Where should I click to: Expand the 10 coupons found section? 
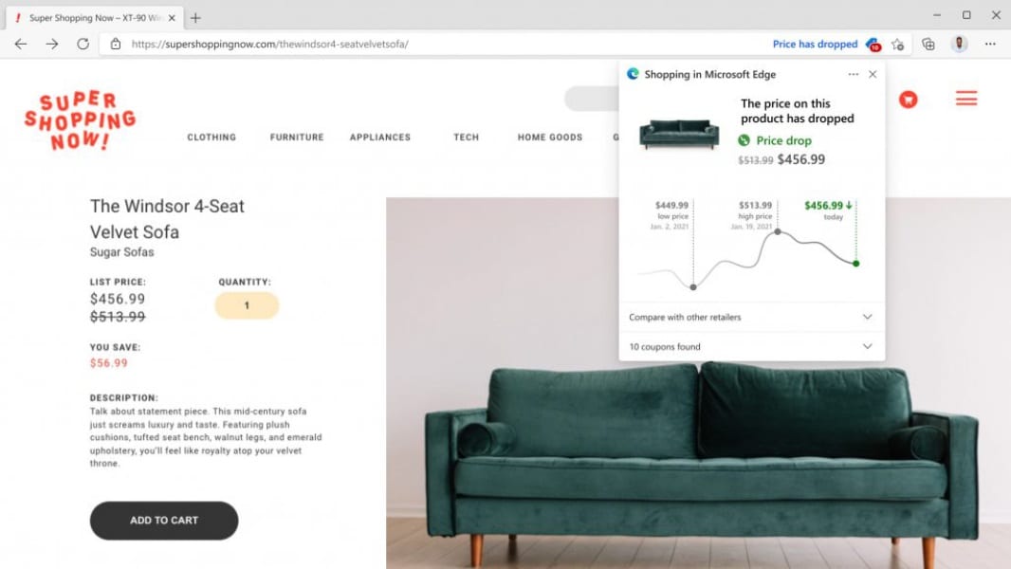(x=751, y=347)
